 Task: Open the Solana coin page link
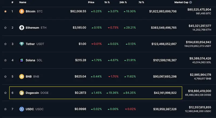[30, 60]
